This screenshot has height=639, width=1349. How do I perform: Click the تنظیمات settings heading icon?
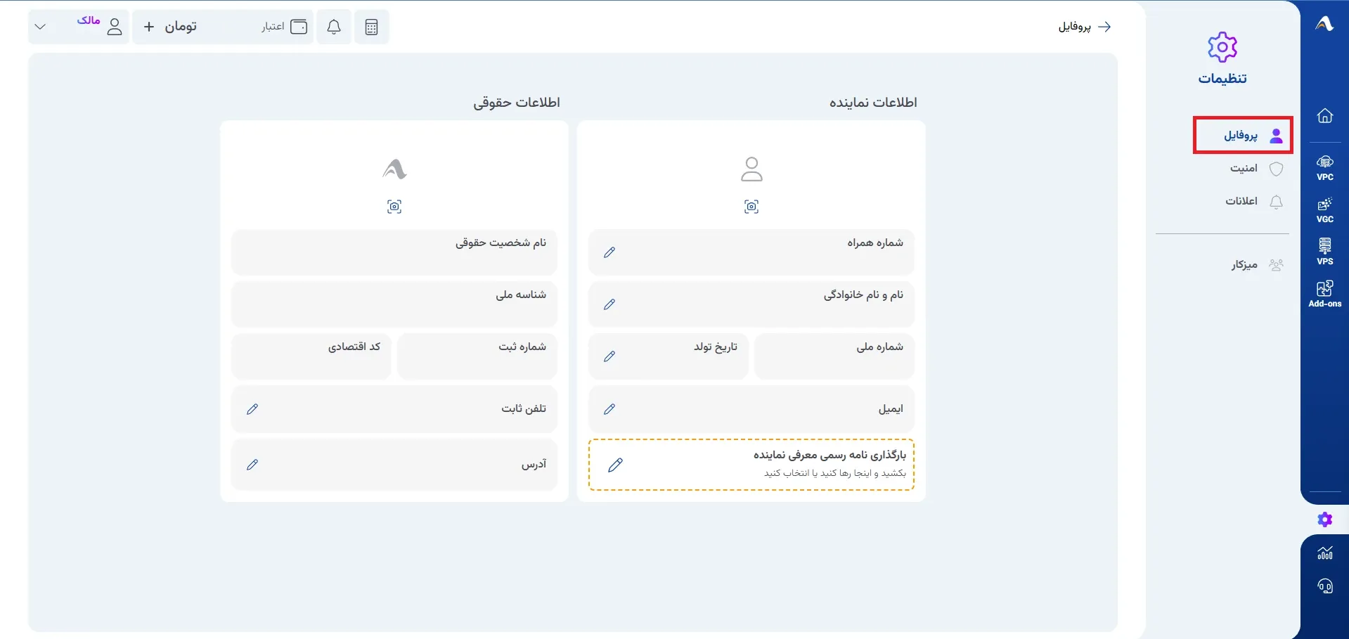1222,47
